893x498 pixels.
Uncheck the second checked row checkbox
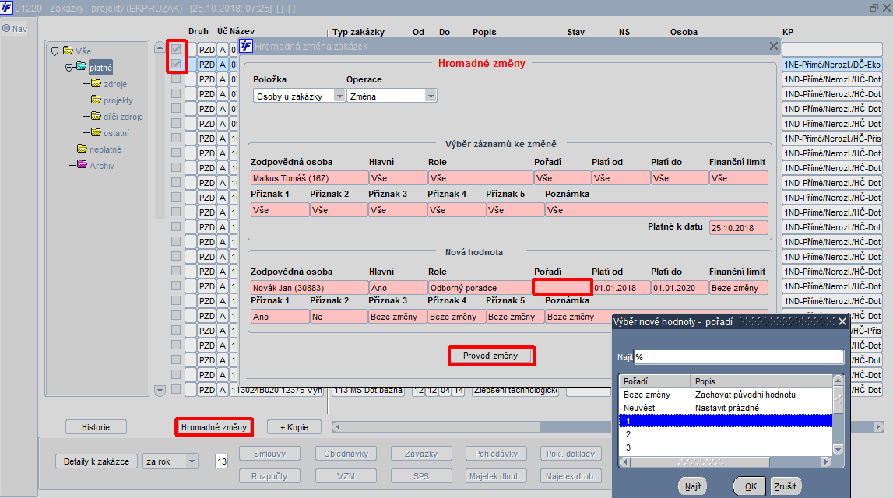[x=176, y=65]
